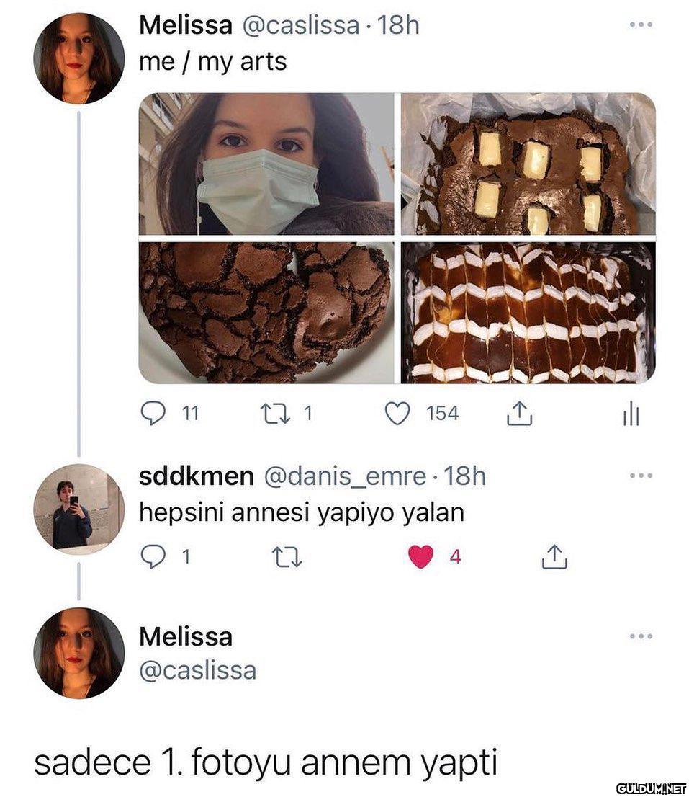689x797 pixels.
Task: Open the striped caramel cake photo
Action: 528,312
